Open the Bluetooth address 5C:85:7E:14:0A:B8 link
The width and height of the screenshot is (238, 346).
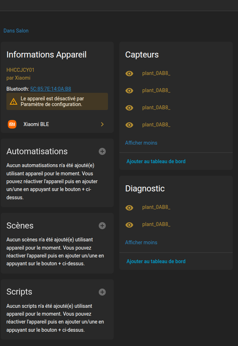click(51, 89)
